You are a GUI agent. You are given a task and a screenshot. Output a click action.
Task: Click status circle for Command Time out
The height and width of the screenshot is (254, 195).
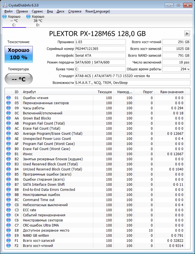coord(9,200)
